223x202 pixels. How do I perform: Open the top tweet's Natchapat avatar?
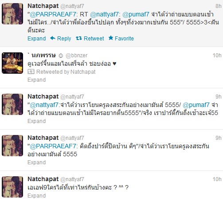click(12, 14)
